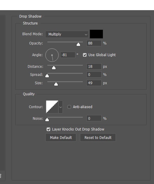Uncheck Layer Knocks Out Drop Shadow
The image size is (154, 184).
[48, 129]
